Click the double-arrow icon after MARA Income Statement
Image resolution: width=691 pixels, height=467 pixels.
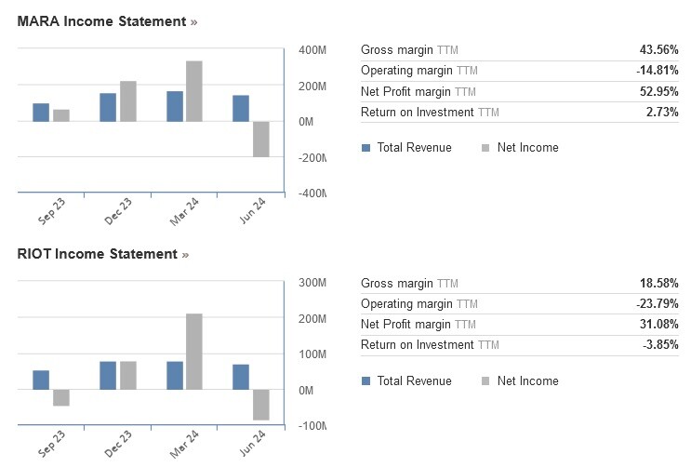point(193,22)
